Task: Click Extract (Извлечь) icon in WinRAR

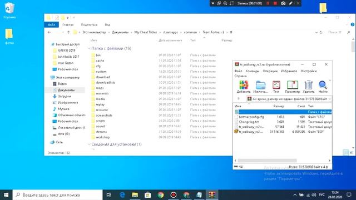Action: (x=260, y=87)
